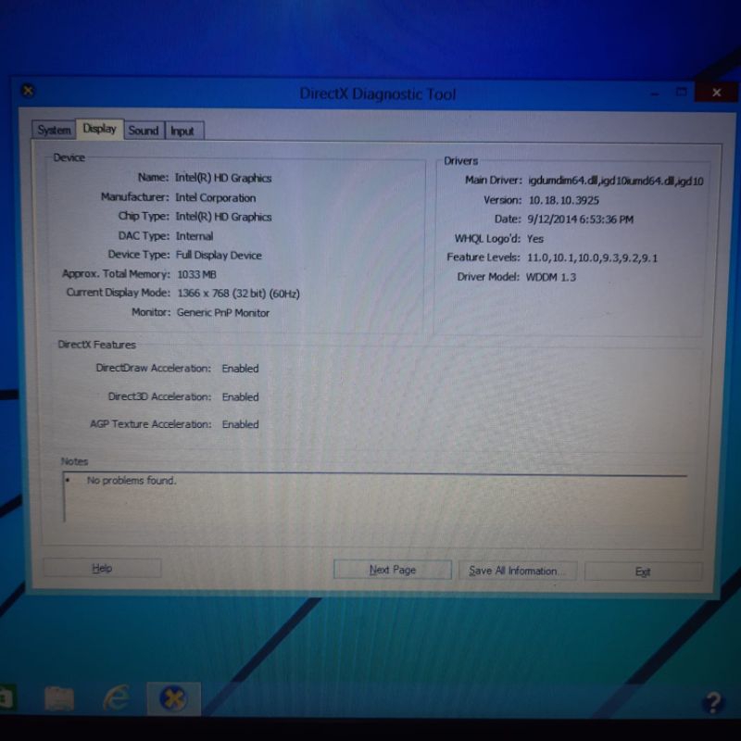
Task: Click the green Store icon on taskbar
Action: pos(7,698)
